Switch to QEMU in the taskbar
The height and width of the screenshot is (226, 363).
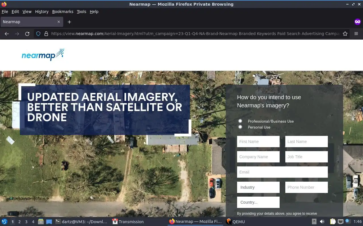(235, 222)
